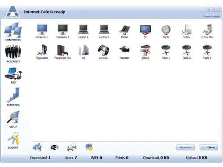This screenshot has height=167, width=223.
Task: Select the Table 2 icon
Action: pos(186,50)
